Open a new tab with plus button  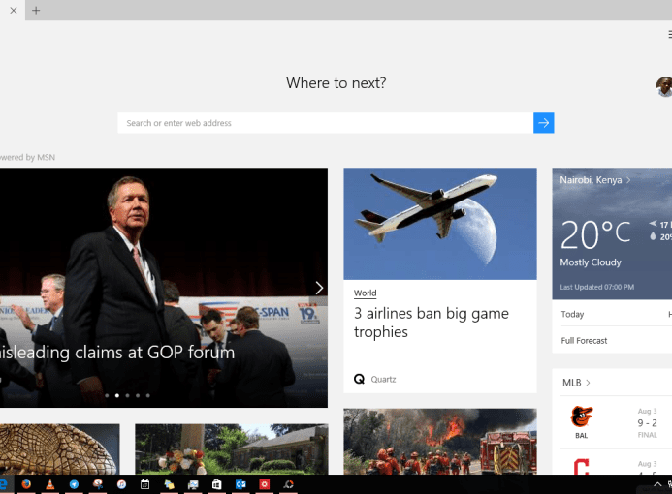coord(36,11)
